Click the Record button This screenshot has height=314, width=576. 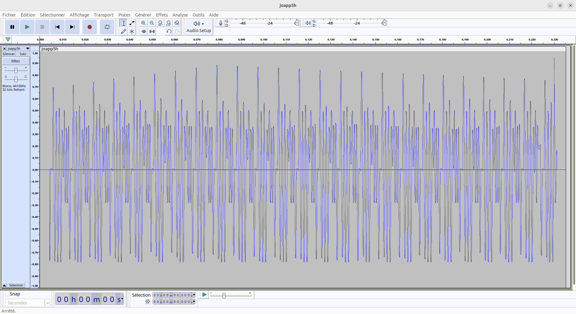pyautogui.click(x=89, y=27)
